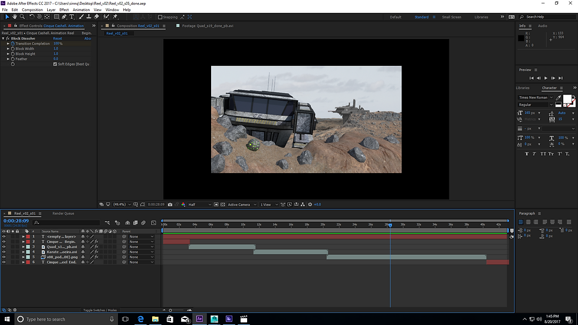Hide the Karate oeira.avi layer
This screenshot has width=578, height=325.
pos(4,252)
